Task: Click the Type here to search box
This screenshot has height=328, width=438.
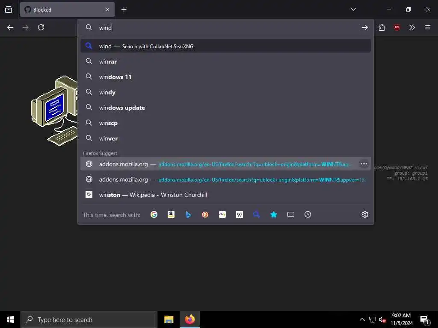Action: (x=89, y=319)
